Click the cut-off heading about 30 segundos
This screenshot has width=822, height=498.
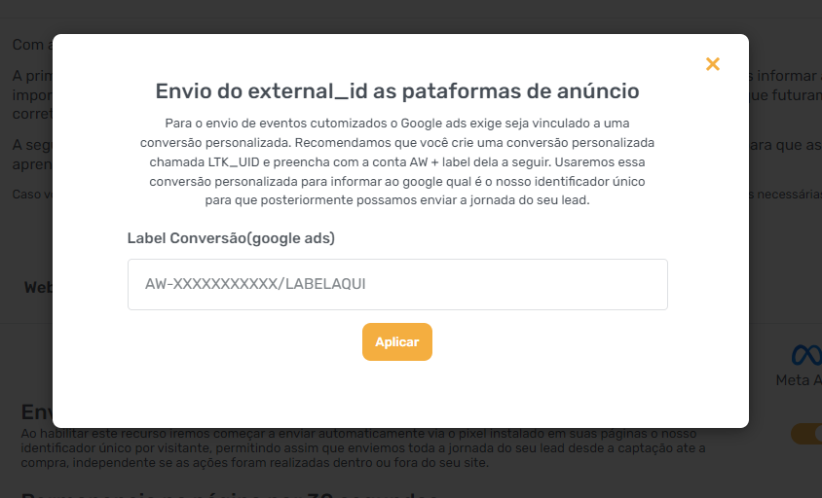click(x=230, y=494)
